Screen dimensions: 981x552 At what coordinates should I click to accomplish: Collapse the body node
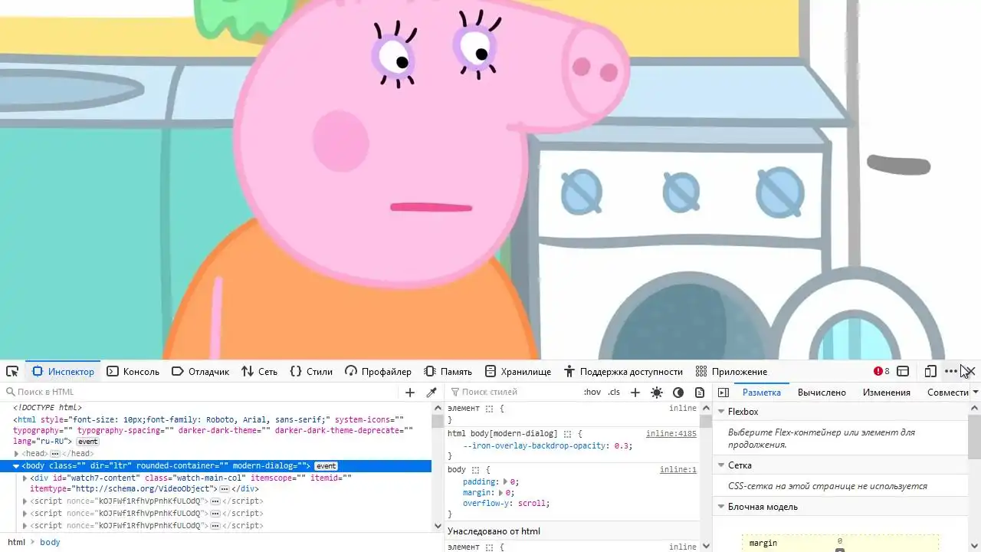point(17,466)
